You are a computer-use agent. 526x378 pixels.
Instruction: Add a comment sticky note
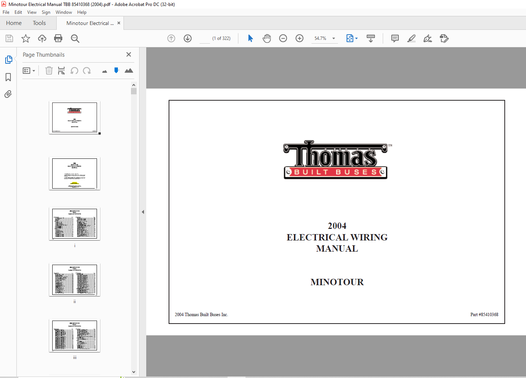[395, 38]
